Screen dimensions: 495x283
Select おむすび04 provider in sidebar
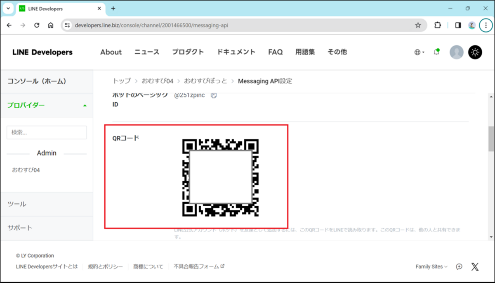pos(26,170)
